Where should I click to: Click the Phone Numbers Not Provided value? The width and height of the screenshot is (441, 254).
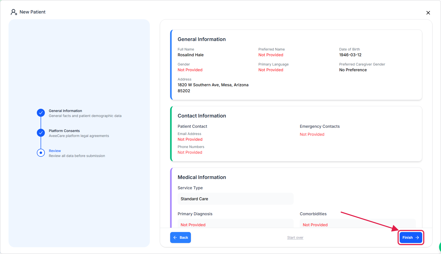coord(190,152)
